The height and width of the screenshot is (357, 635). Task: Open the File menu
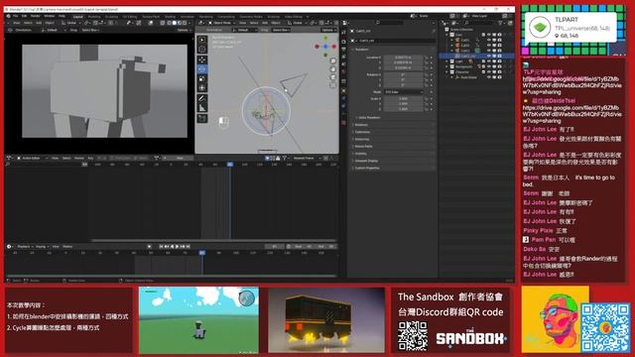(x=16, y=16)
